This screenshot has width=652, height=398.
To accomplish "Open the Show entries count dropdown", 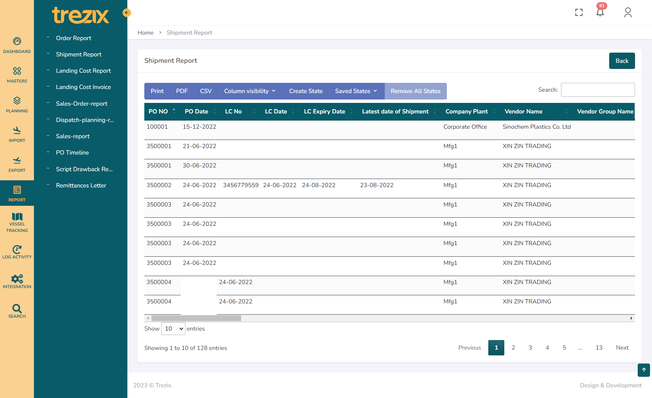I will [173, 328].
